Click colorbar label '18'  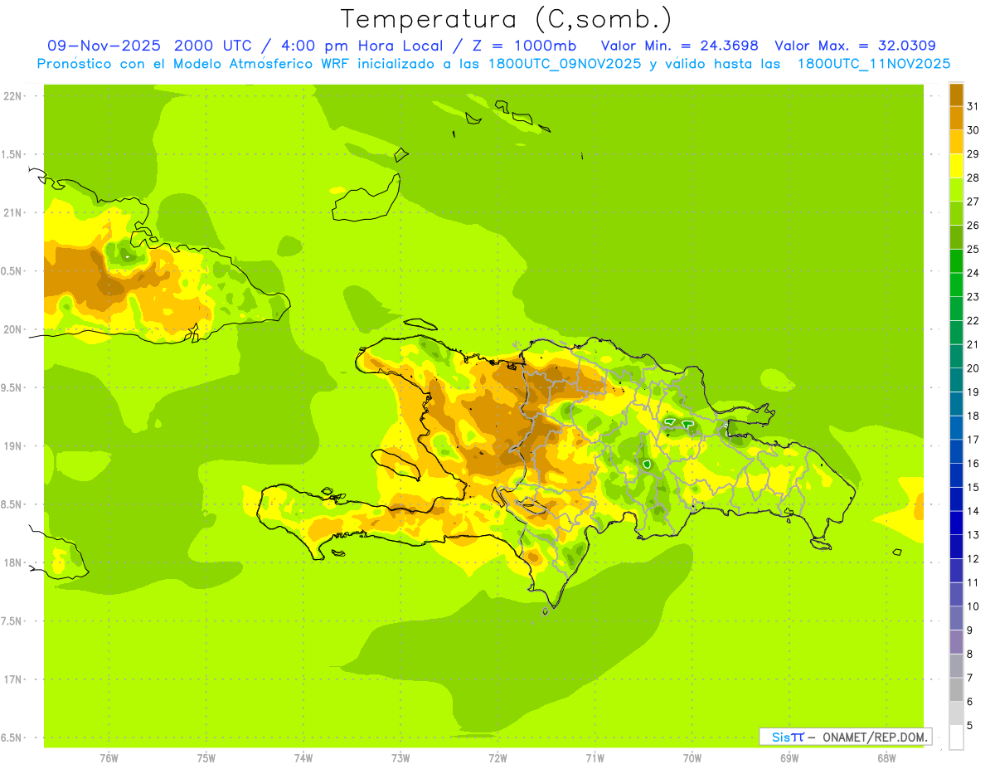[x=973, y=416]
